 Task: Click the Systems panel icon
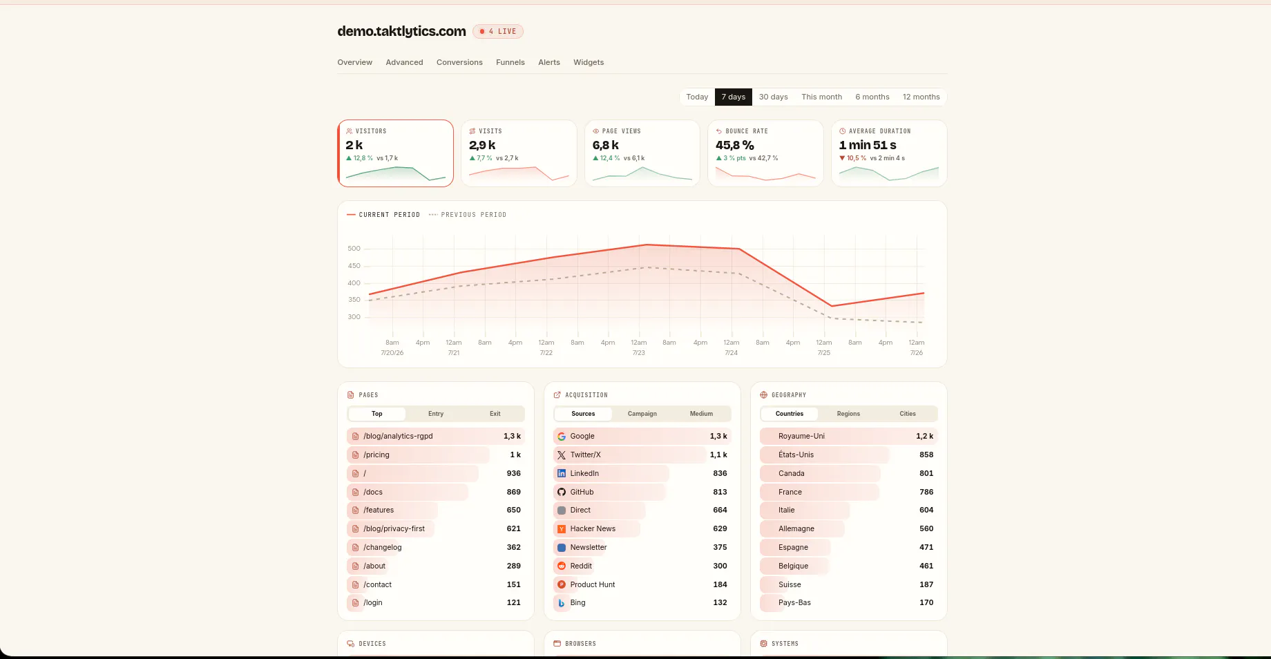point(764,644)
